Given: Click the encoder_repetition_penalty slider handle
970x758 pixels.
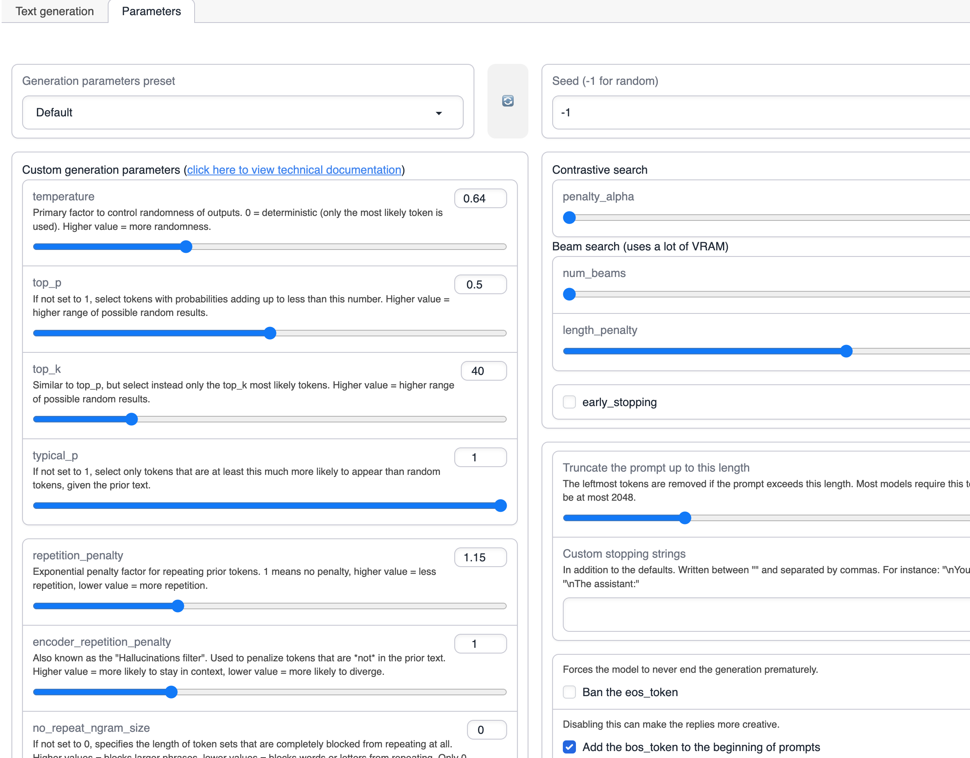Looking at the screenshot, I should tap(171, 692).
